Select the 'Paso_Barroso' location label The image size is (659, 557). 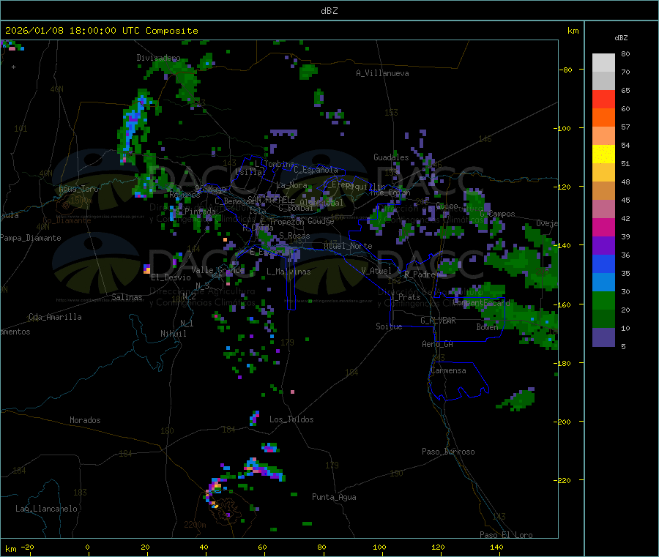coord(448,452)
